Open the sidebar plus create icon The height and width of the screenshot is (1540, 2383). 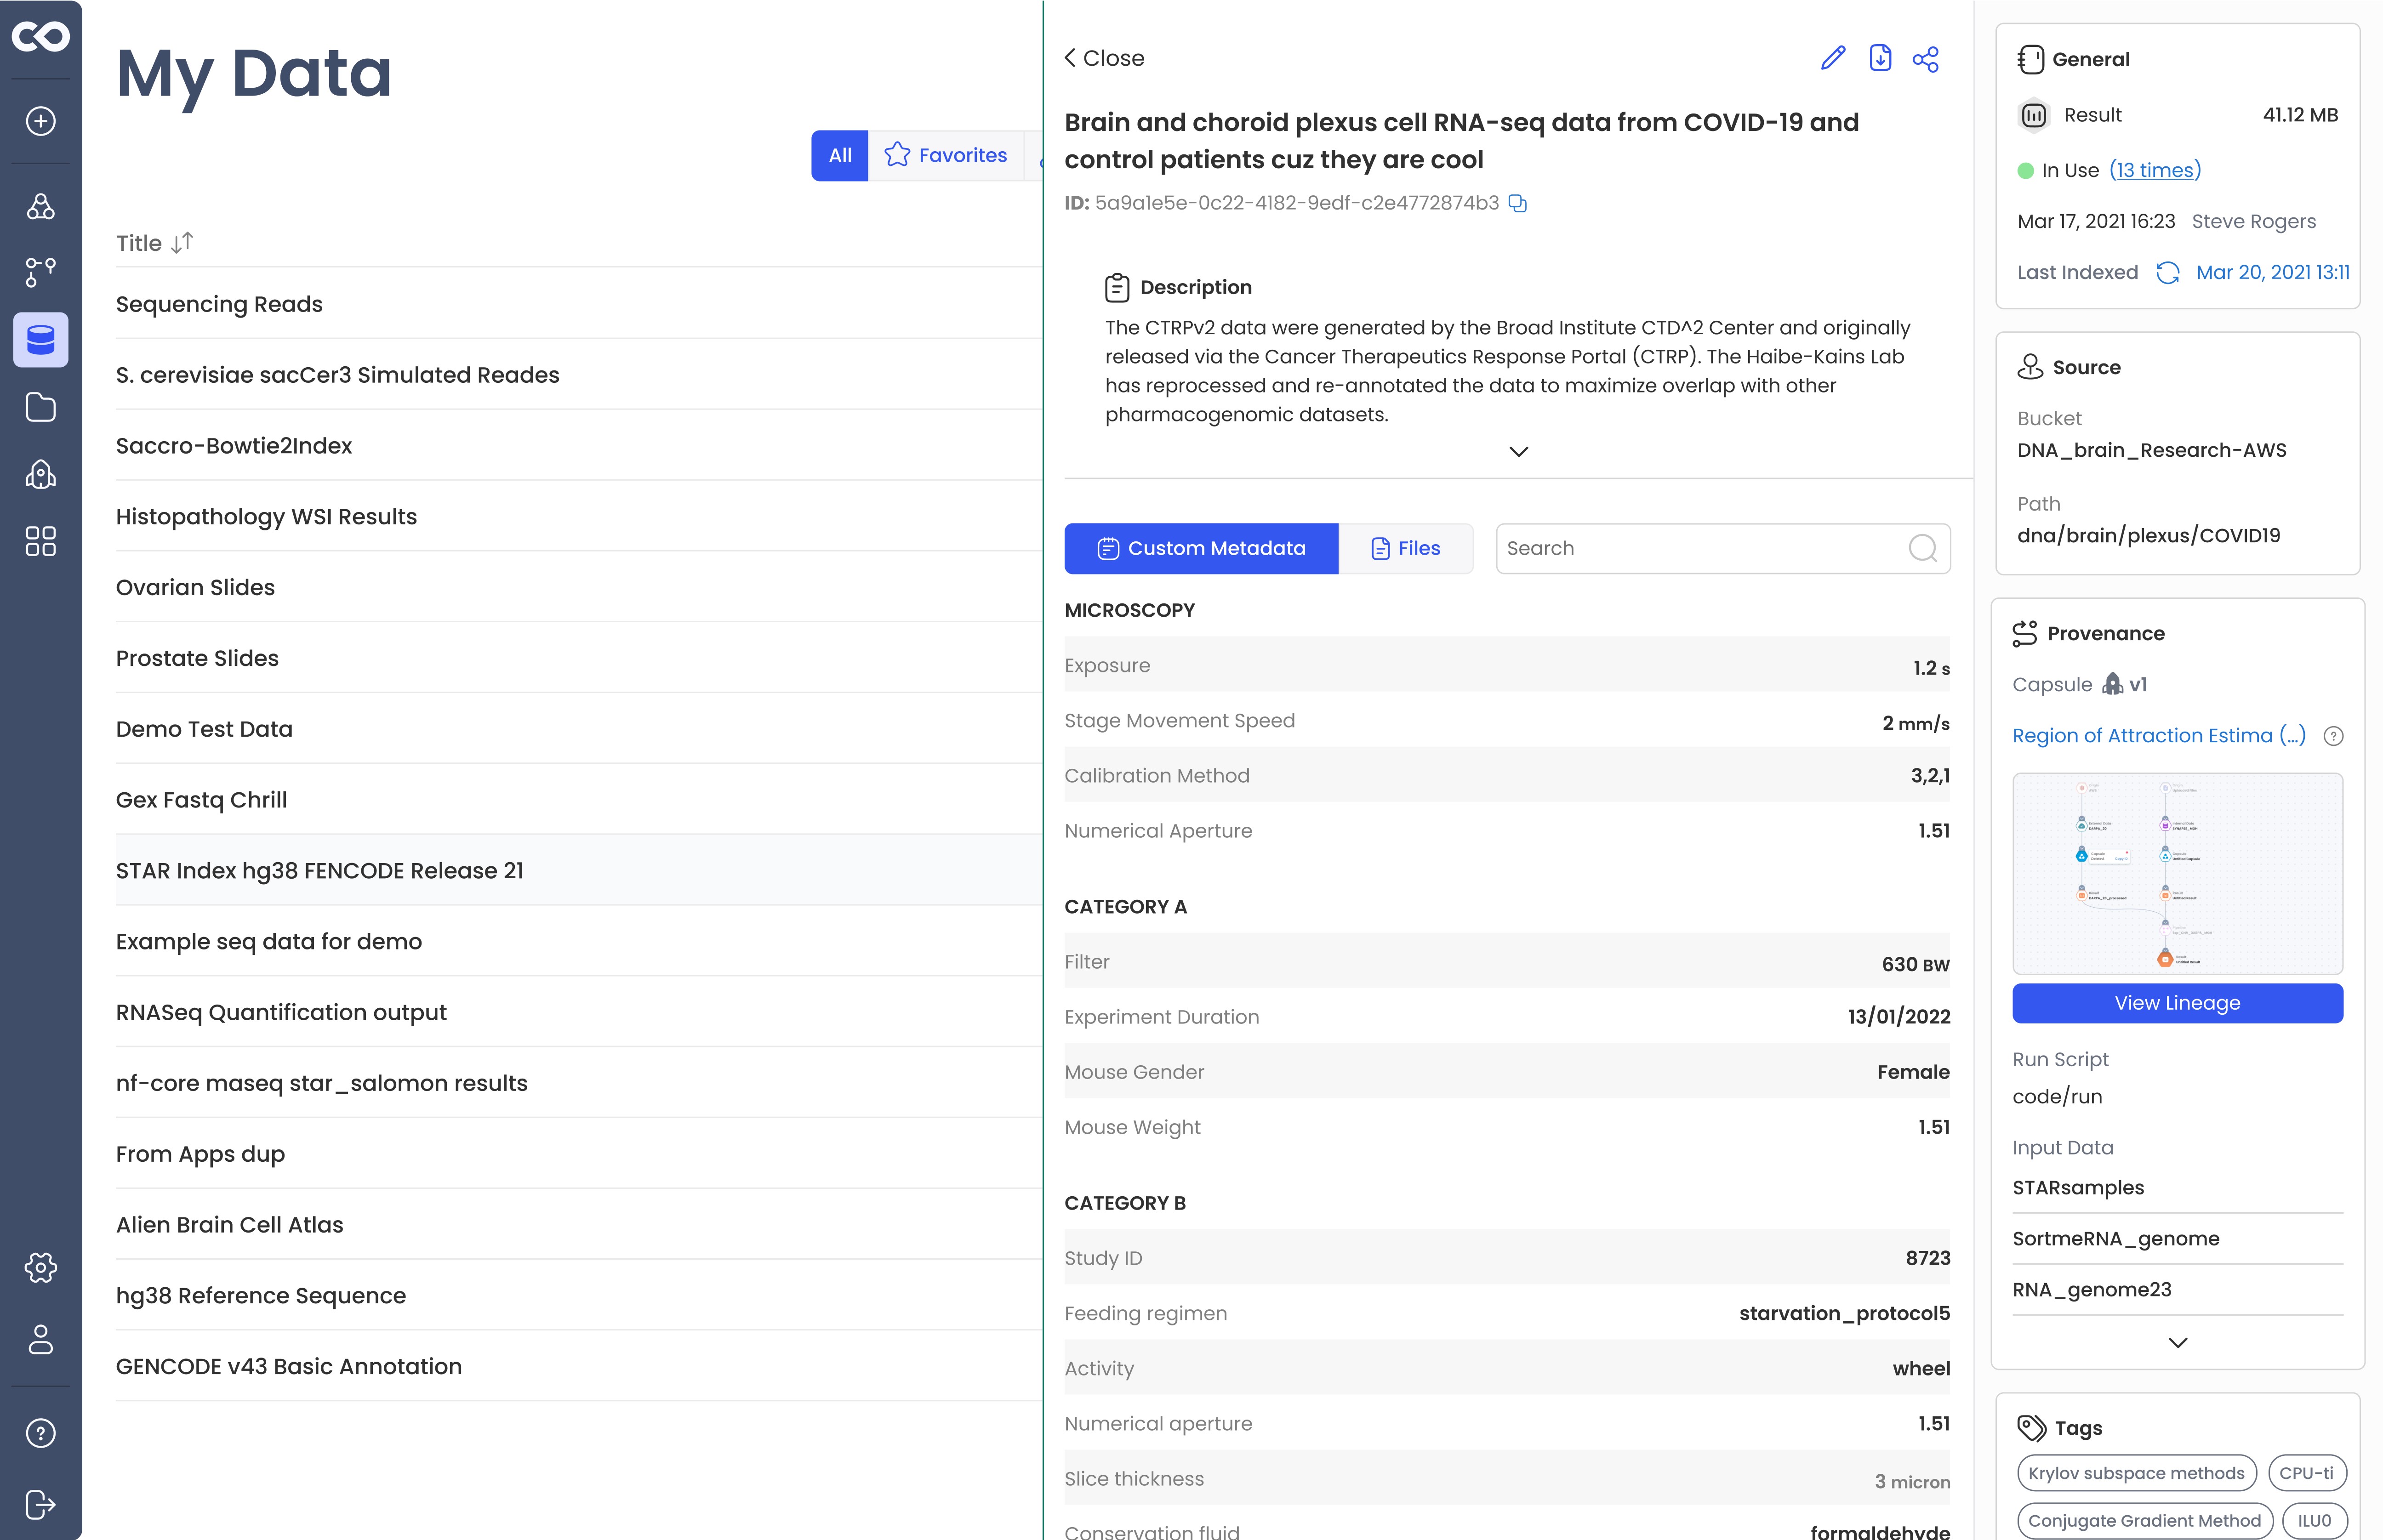(40, 121)
